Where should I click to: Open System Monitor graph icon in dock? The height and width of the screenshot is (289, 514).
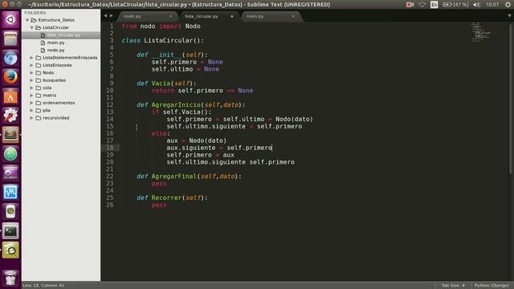pos(10,193)
